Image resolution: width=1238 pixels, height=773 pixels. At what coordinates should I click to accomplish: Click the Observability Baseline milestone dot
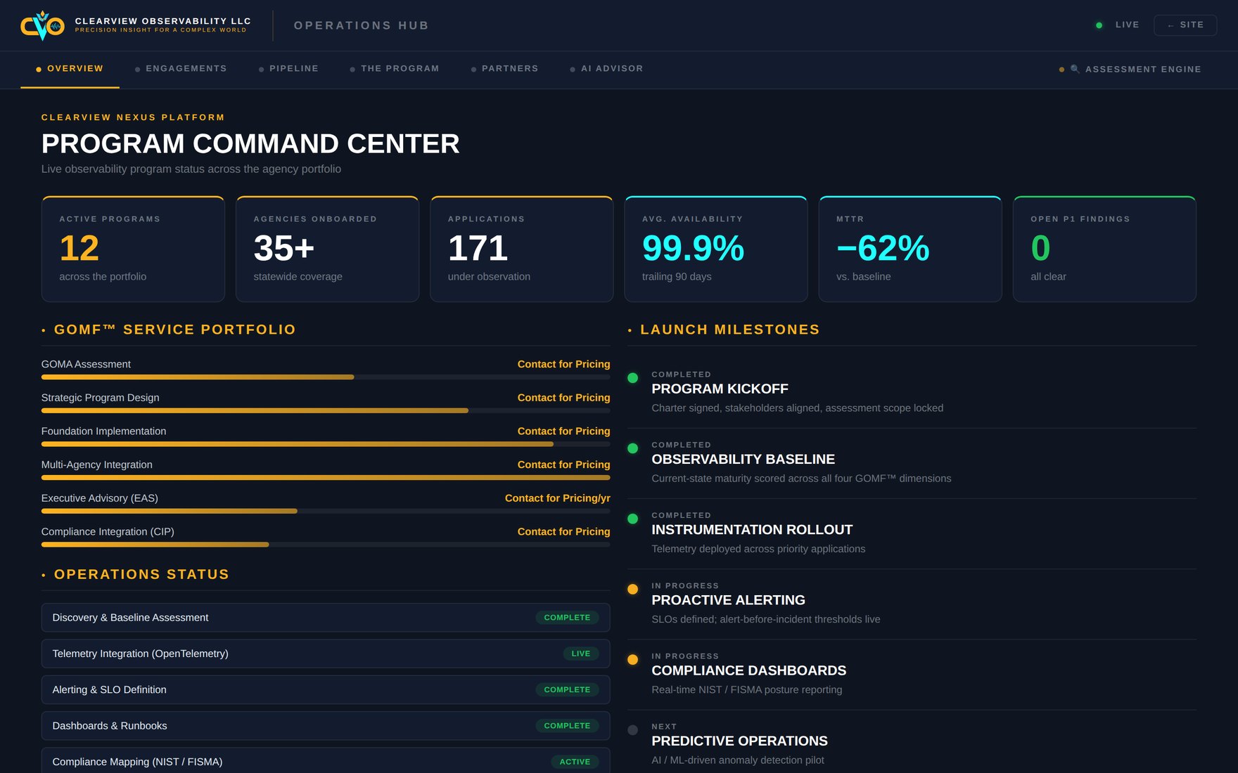tap(632, 448)
